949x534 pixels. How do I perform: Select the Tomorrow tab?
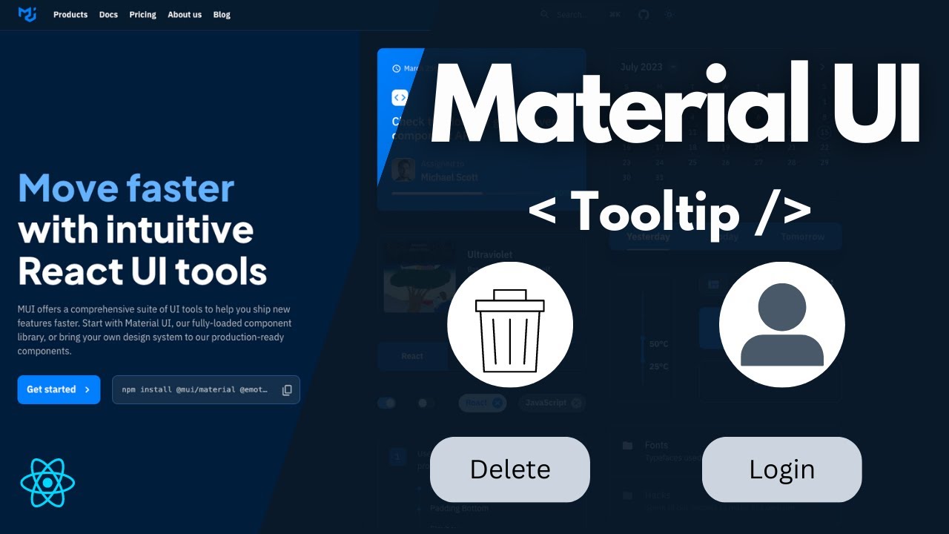pyautogui.click(x=803, y=237)
